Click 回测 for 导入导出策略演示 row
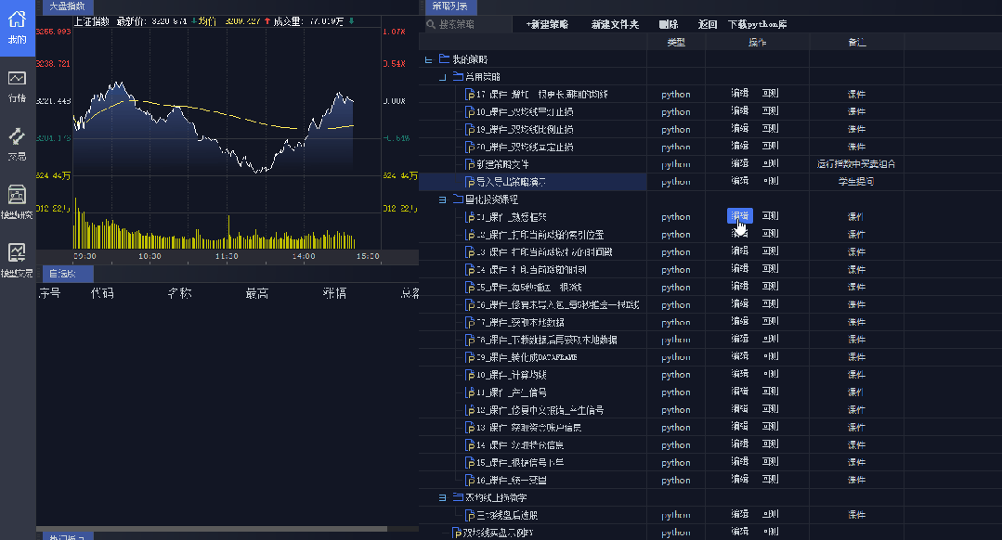The image size is (1002, 540). (x=771, y=181)
